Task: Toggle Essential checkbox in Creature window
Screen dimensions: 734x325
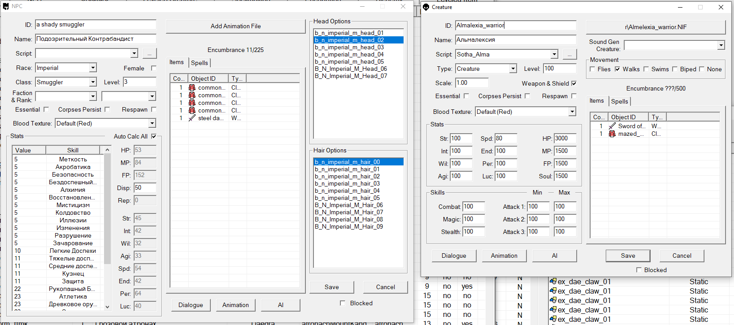Action: point(466,96)
